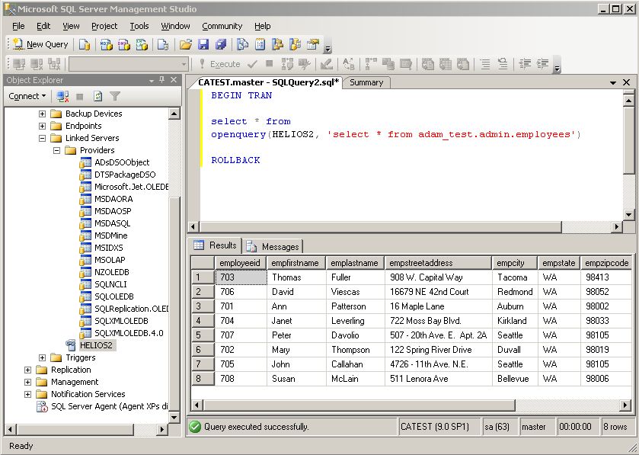The height and width of the screenshot is (455, 639).
Task: Select the MSDAORA provider
Action: (113, 199)
